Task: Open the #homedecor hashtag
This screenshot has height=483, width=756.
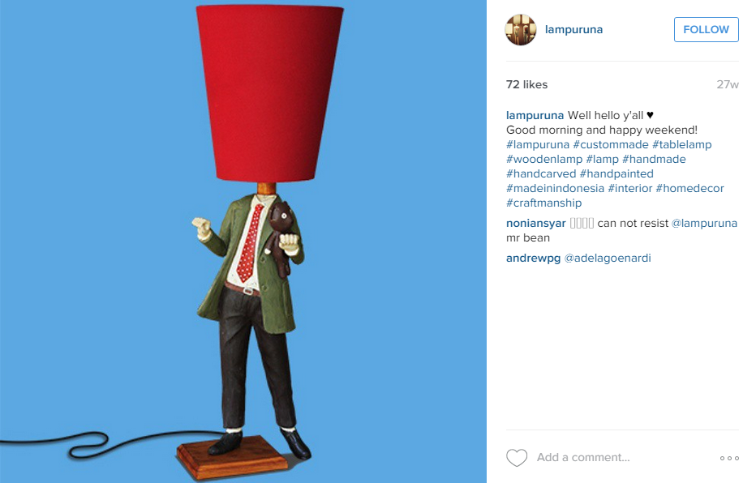Action: pos(690,188)
